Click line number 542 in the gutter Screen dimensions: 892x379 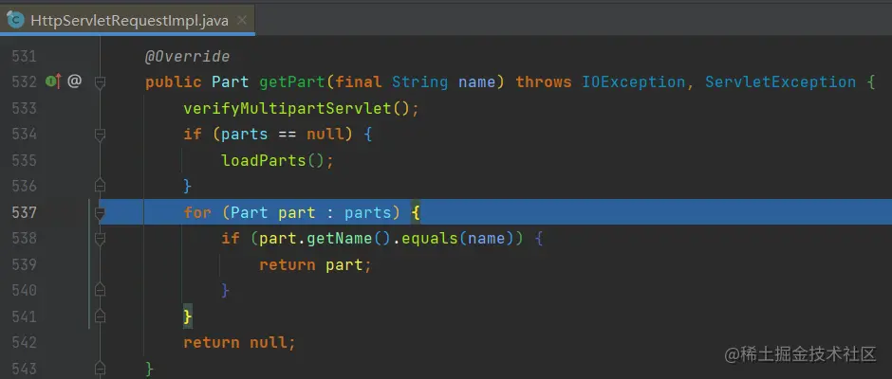point(24,342)
